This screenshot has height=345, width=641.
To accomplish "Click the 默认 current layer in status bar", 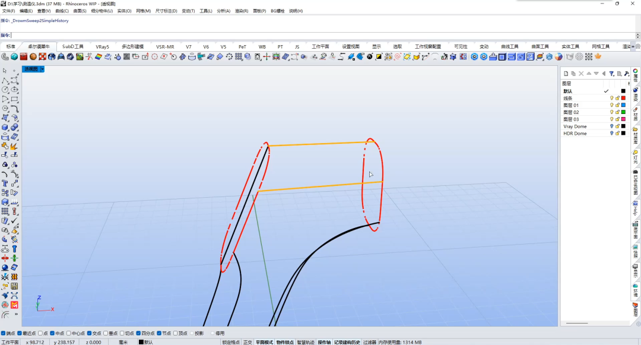I will coord(148,343).
